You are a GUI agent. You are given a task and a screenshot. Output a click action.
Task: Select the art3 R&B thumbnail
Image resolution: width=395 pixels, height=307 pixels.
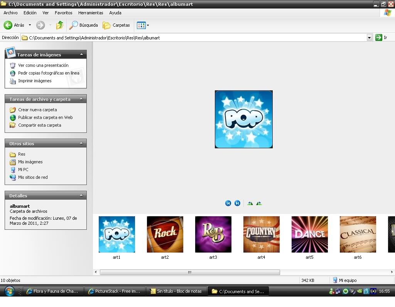[x=213, y=234]
